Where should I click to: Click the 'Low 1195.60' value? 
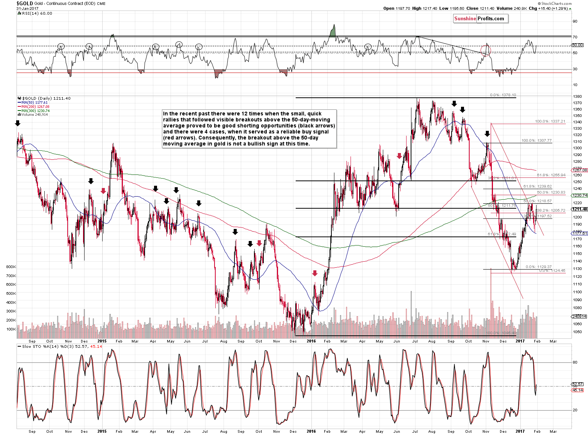[451, 8]
